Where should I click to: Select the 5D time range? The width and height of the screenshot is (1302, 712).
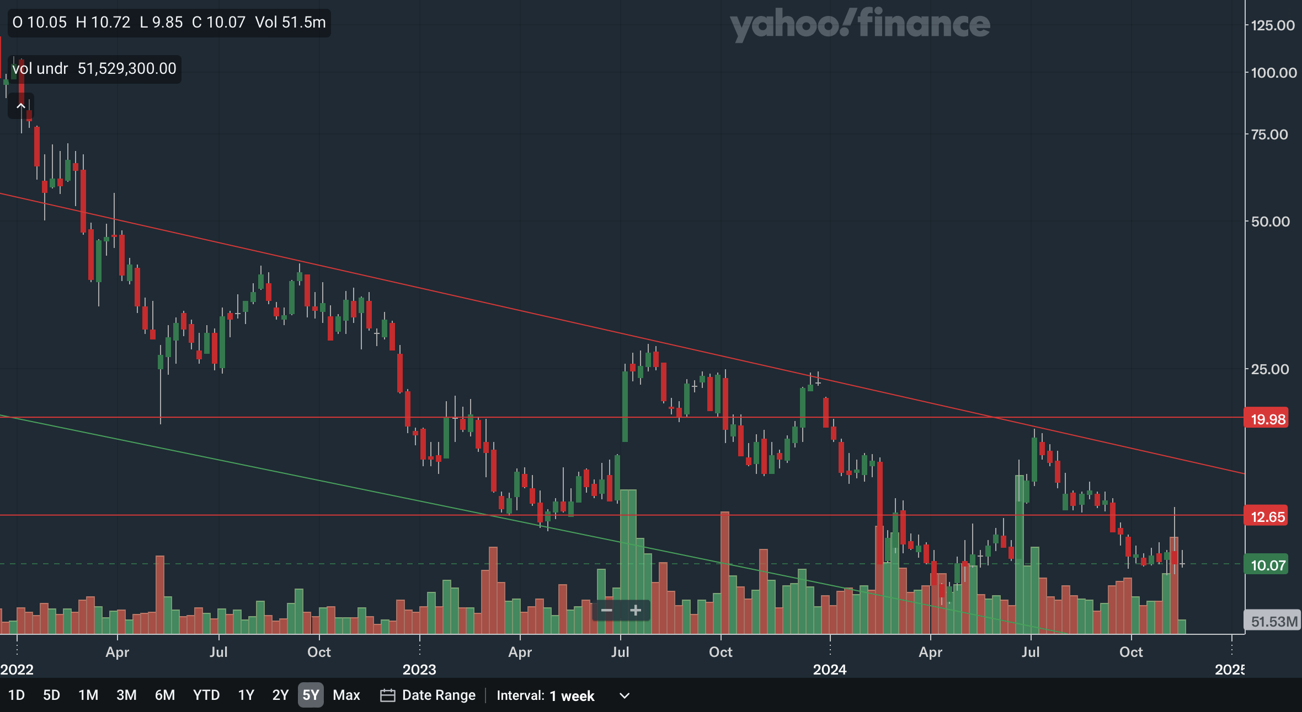click(51, 695)
